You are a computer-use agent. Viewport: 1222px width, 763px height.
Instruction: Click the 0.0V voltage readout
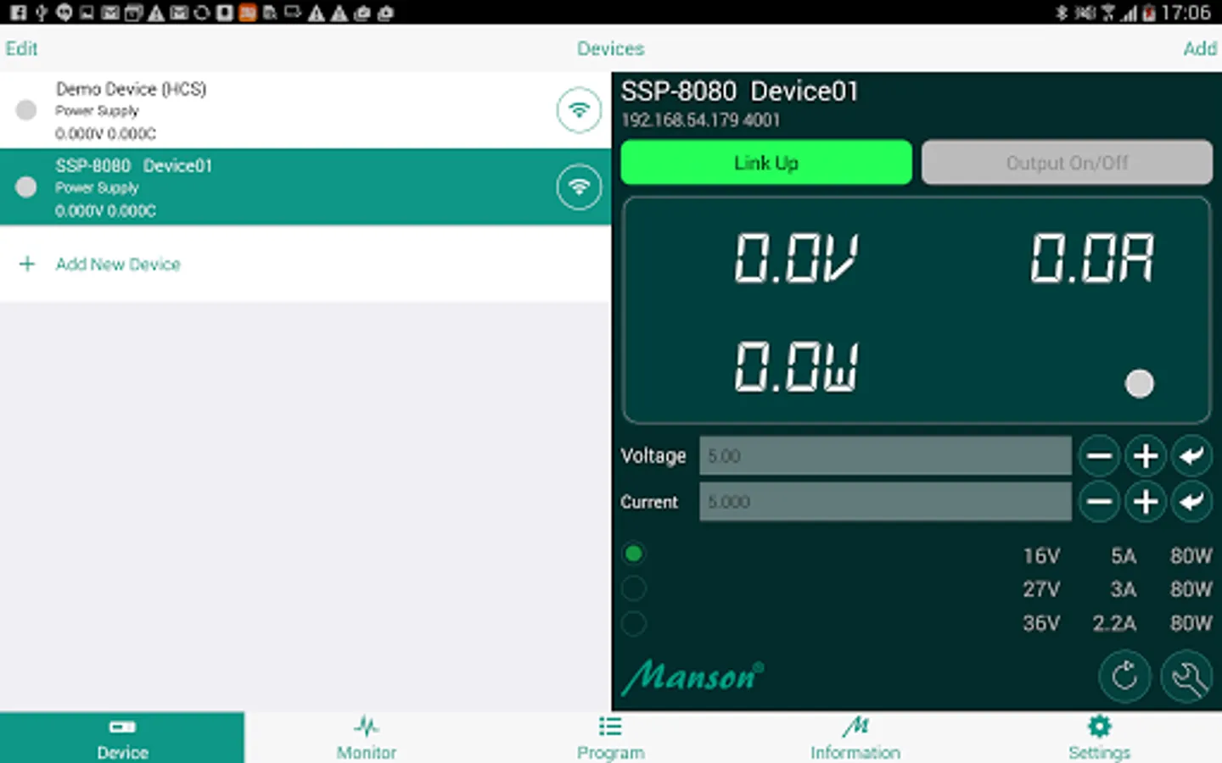[x=796, y=258]
